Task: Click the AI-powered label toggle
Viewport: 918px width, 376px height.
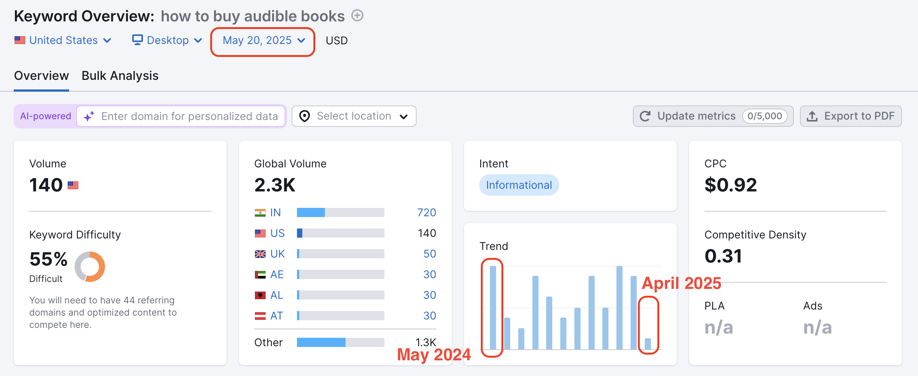Action: [45, 116]
